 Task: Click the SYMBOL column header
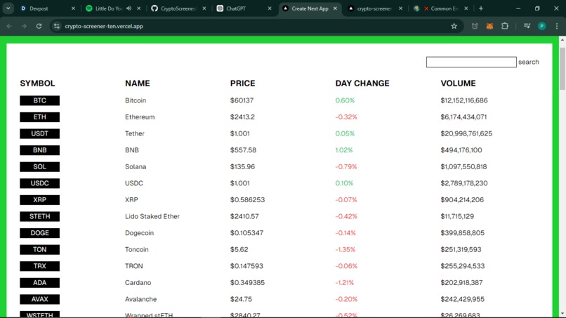(x=37, y=84)
